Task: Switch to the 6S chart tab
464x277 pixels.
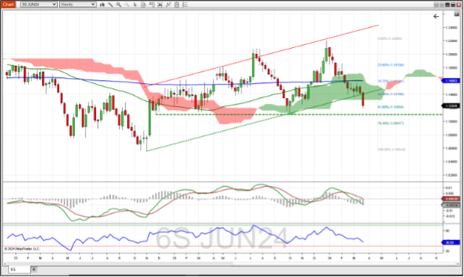Action: 19,270
